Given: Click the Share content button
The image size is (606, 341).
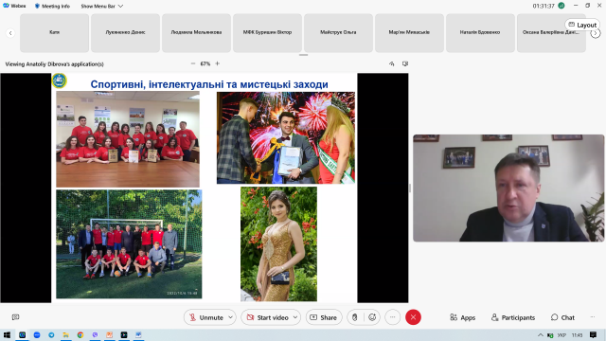Looking at the screenshot, I should point(324,317).
